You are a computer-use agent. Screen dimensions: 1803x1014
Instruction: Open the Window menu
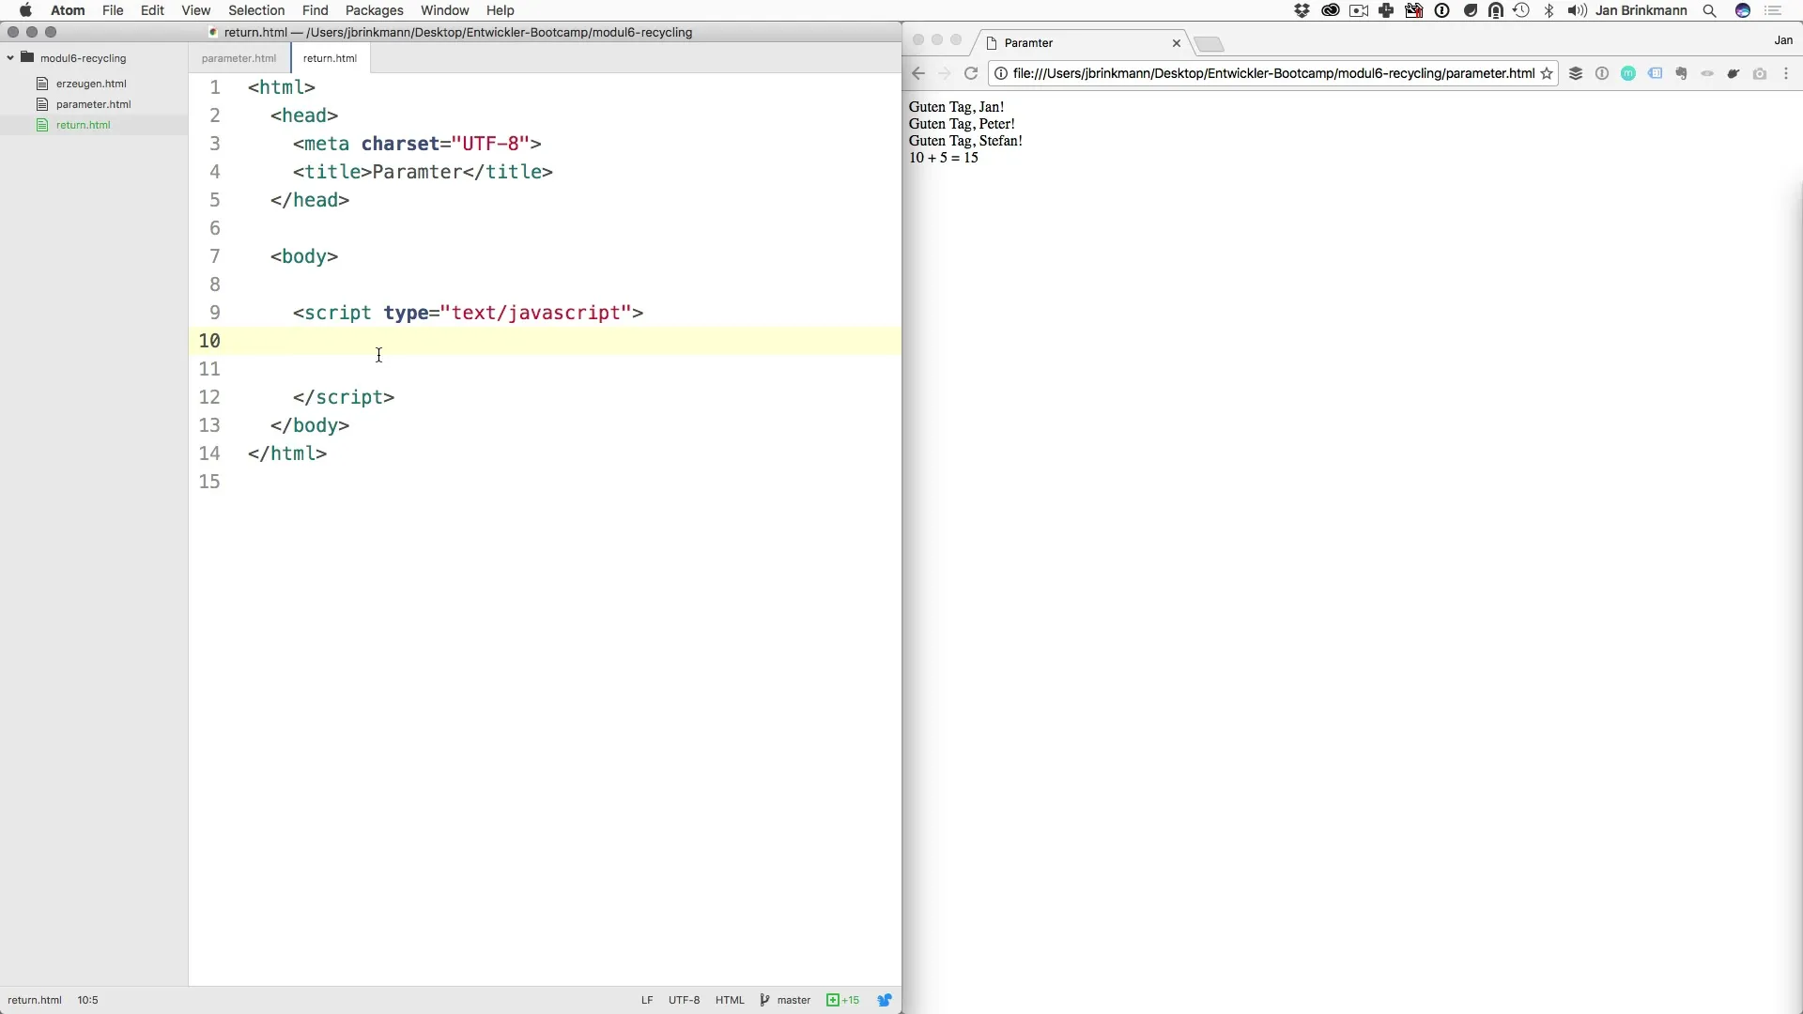coord(445,10)
